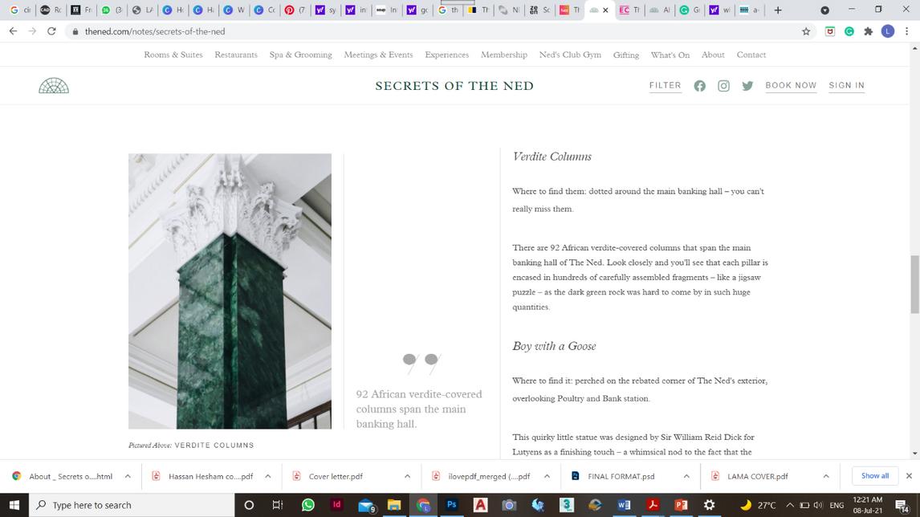Open a new browser tab
The width and height of the screenshot is (920, 517).
click(x=777, y=10)
